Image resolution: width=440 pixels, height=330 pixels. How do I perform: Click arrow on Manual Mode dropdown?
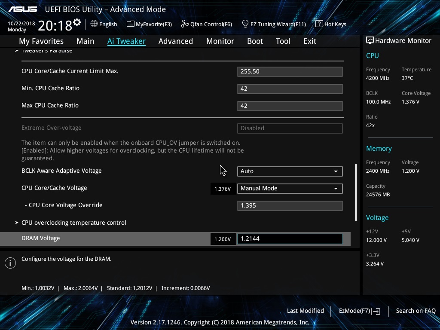(x=336, y=189)
